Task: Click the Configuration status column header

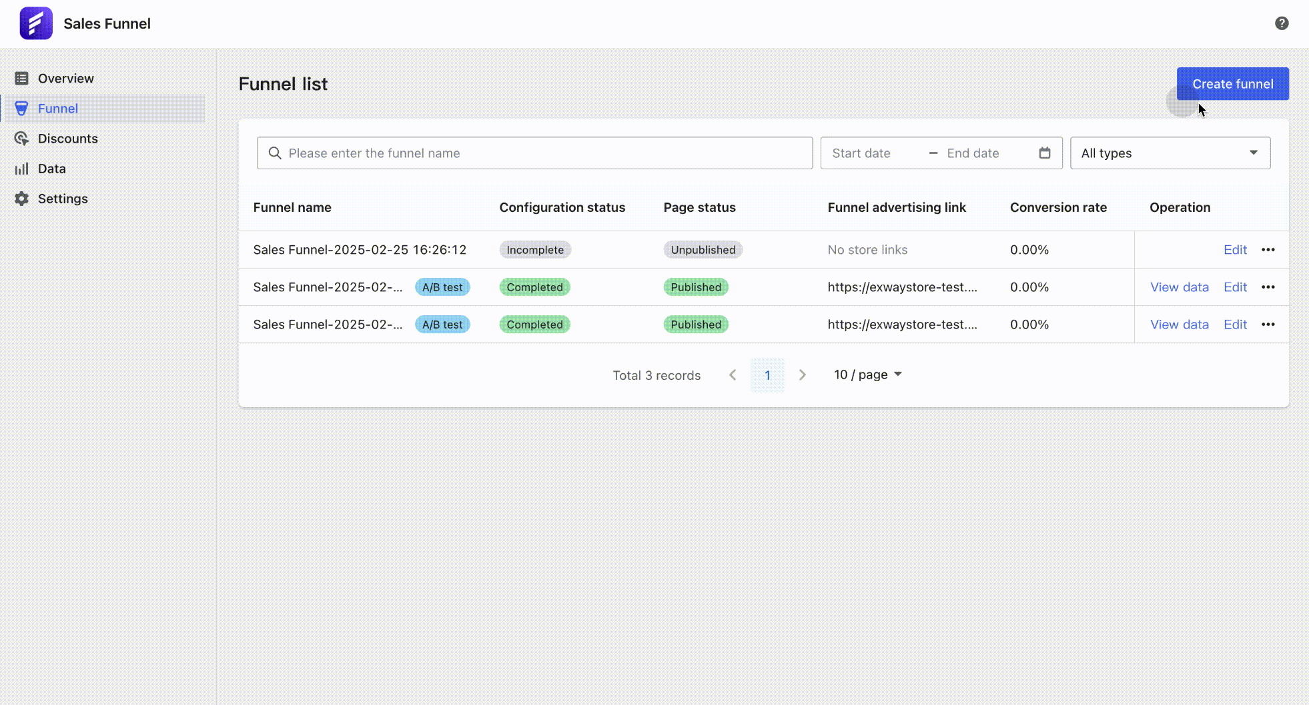Action: pyautogui.click(x=562, y=207)
